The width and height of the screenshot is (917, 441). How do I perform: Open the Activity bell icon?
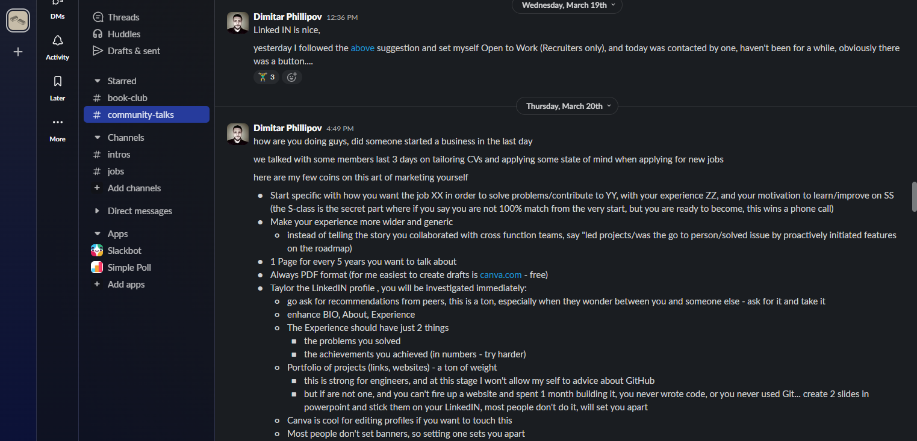57,41
